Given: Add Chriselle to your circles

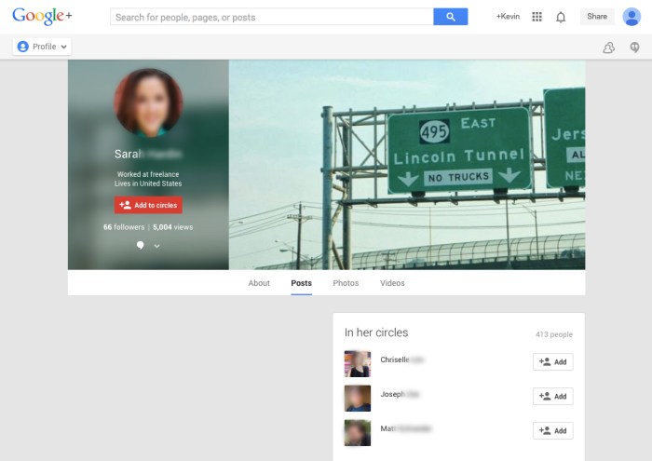Looking at the screenshot, I should pyautogui.click(x=552, y=362).
